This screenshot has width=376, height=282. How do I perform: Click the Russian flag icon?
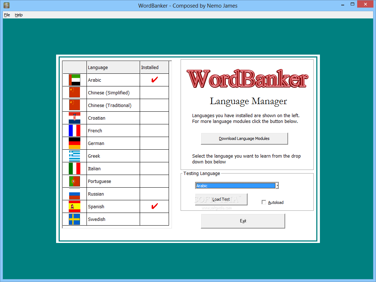tap(74, 194)
